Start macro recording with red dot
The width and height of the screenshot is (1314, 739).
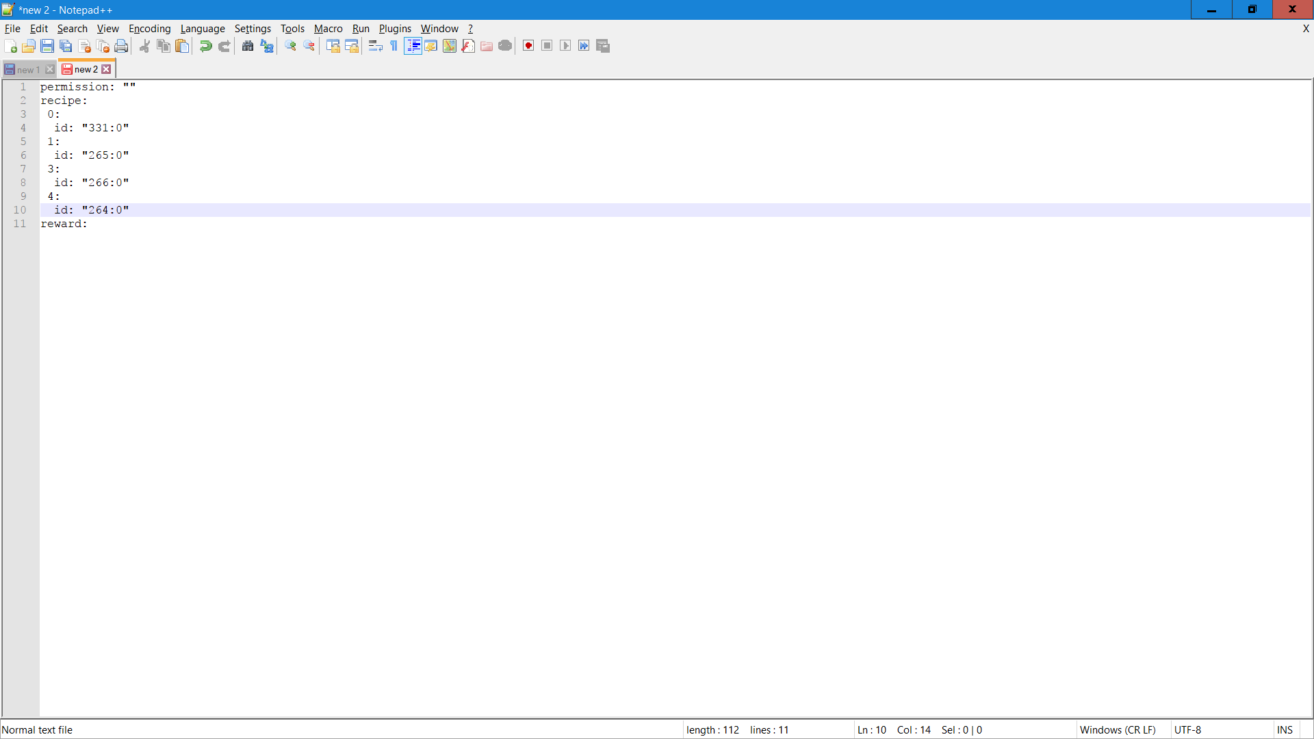coord(528,46)
